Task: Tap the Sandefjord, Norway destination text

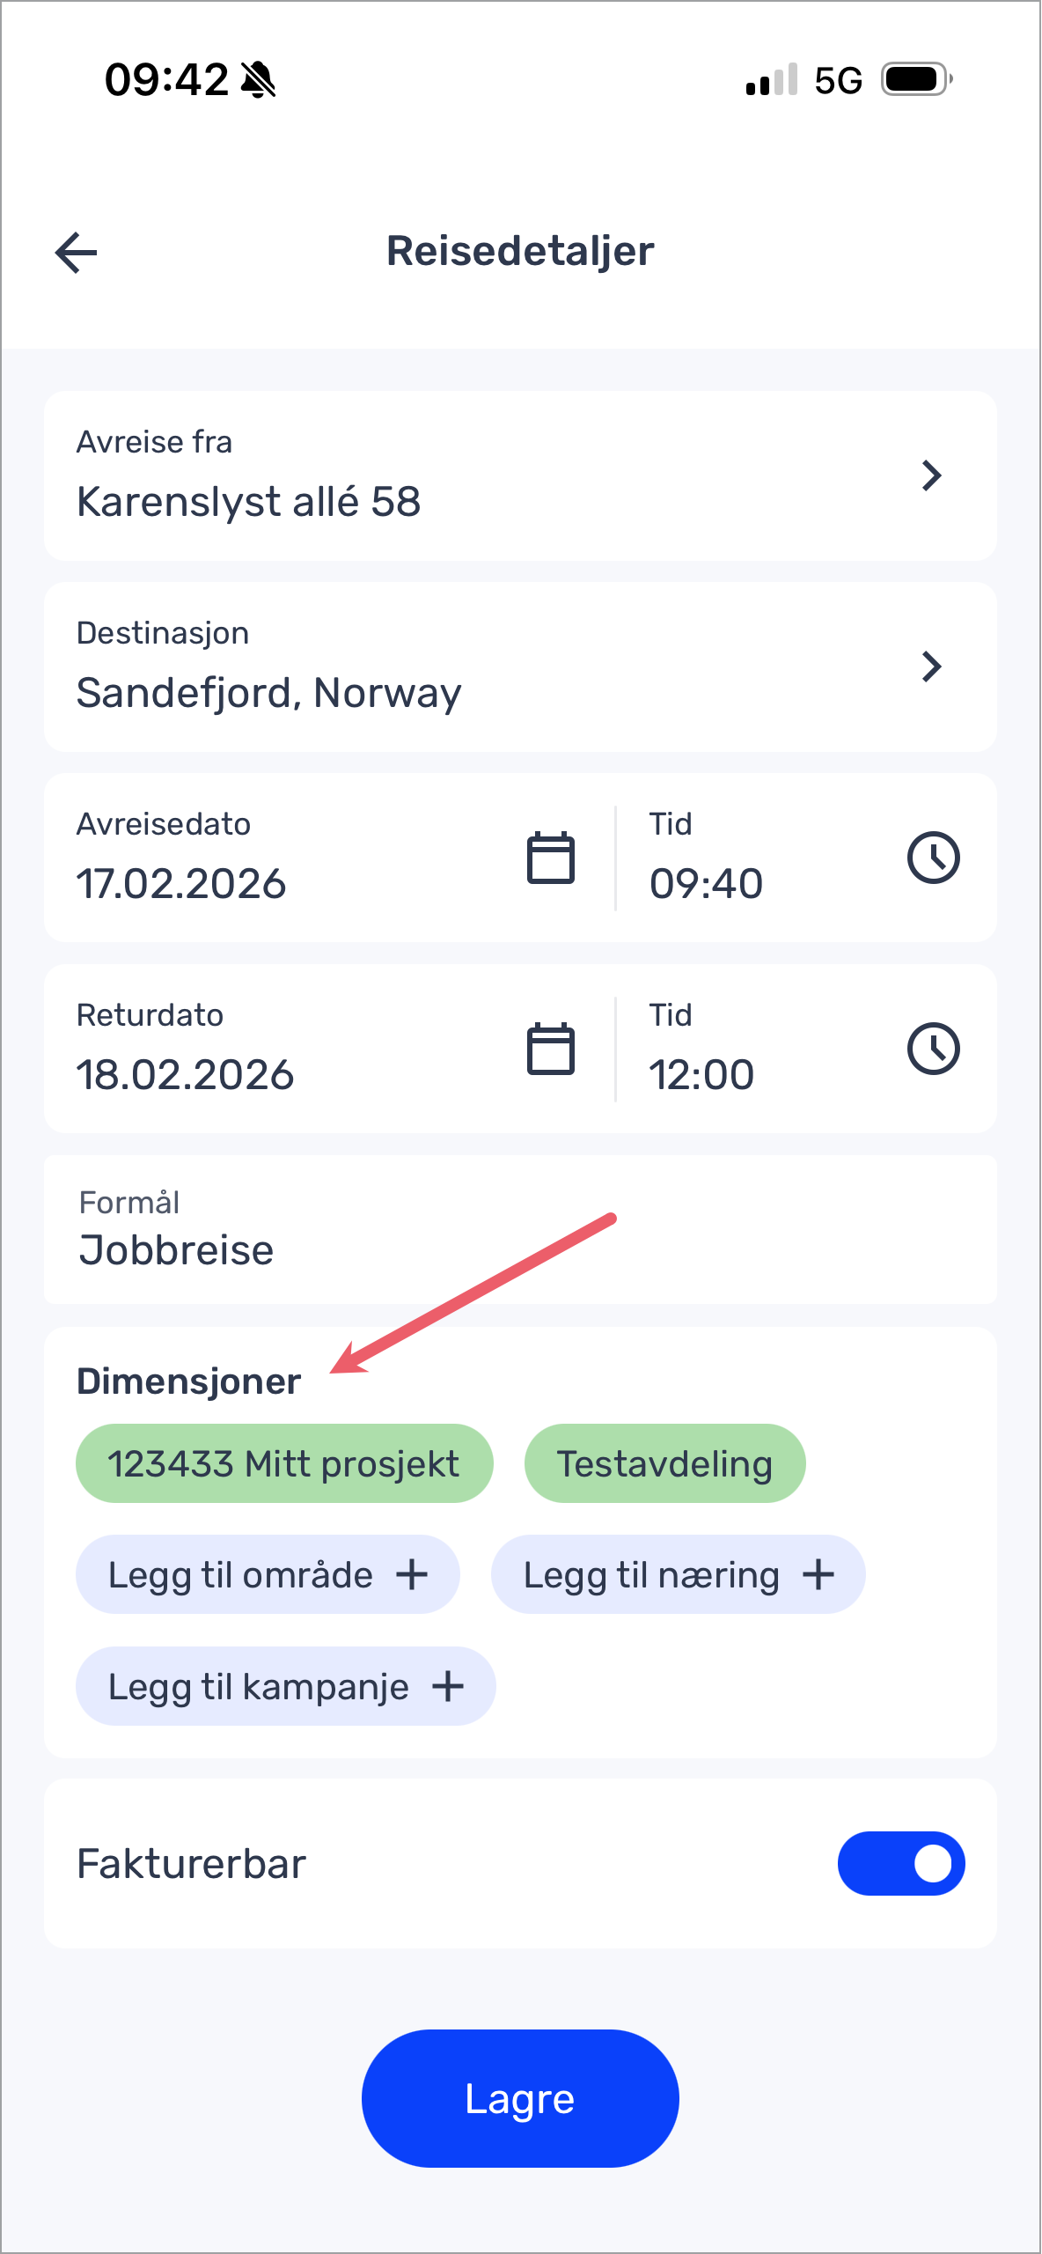Action: click(x=268, y=693)
